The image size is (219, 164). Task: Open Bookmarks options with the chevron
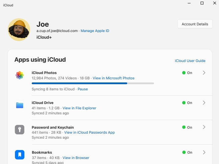click(x=204, y=152)
